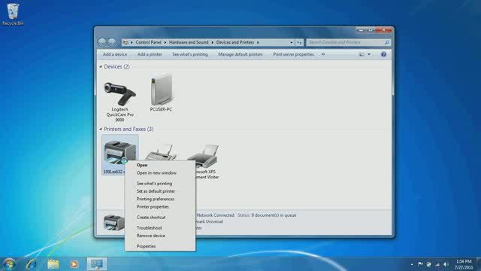This screenshot has height=271, width=481.
Task: Collapse the Printers and Faxes group
Action: [101, 129]
